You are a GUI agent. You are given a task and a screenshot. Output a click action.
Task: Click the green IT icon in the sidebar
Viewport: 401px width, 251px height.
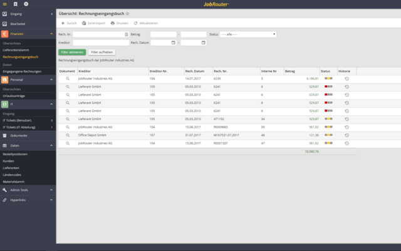[x=4, y=105]
